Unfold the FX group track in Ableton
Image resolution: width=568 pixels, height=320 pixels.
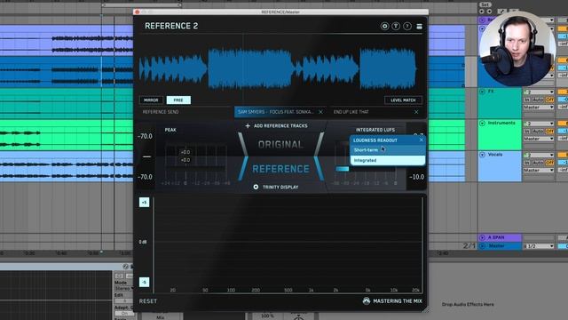click(482, 92)
